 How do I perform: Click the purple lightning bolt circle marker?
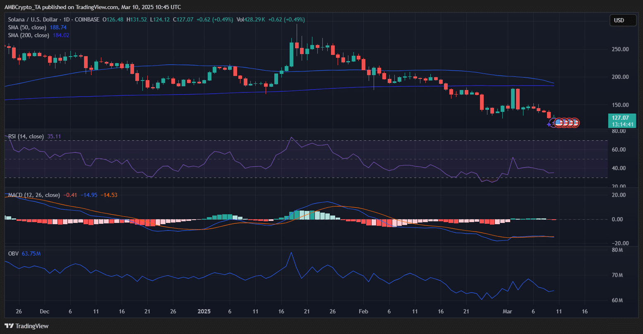554,122
